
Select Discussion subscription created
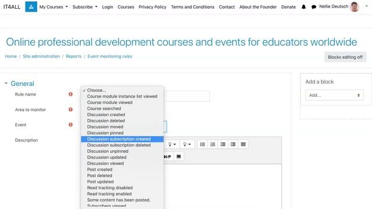pyautogui.click(x=122, y=139)
